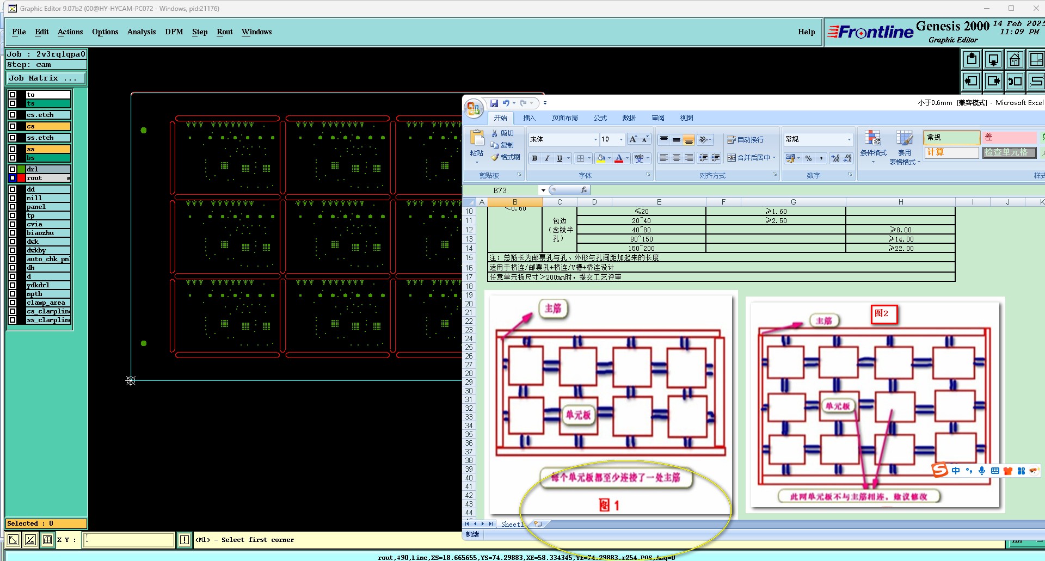Click the Copy button in Excel
Viewport: 1045px width, 561px height.
[502, 145]
